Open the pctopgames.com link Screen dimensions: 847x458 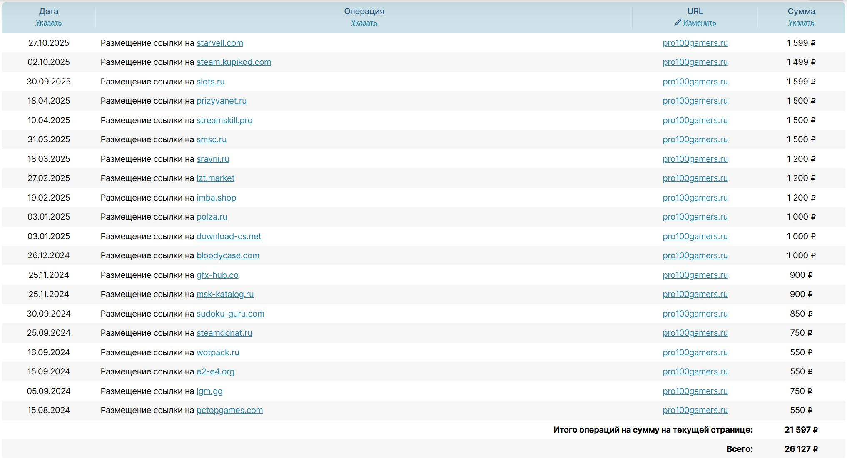pyautogui.click(x=229, y=410)
